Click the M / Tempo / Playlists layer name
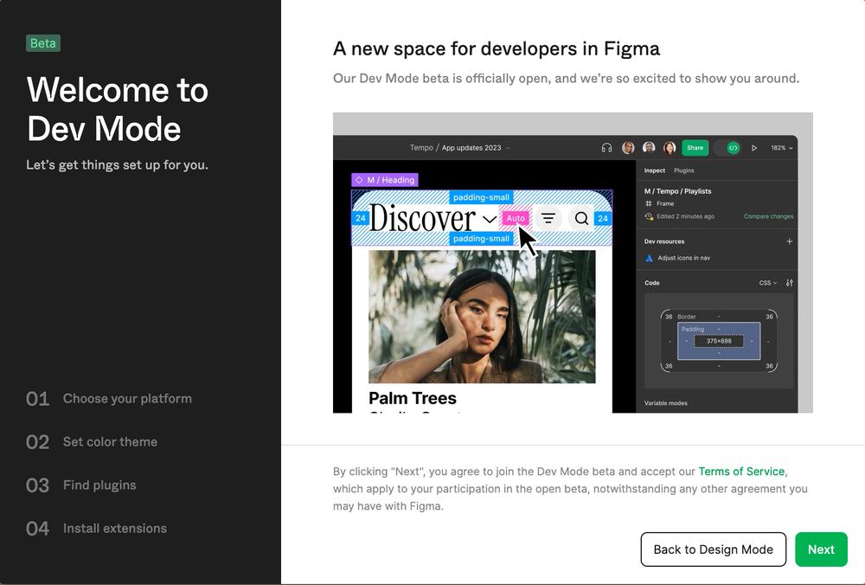Image resolution: width=865 pixels, height=585 pixels. [677, 191]
